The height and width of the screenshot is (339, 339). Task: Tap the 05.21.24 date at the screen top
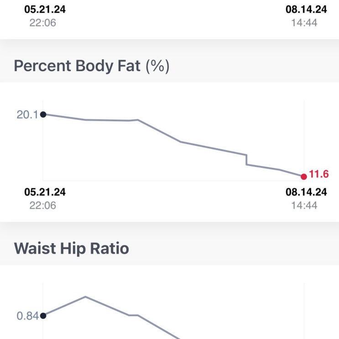tap(45, 10)
